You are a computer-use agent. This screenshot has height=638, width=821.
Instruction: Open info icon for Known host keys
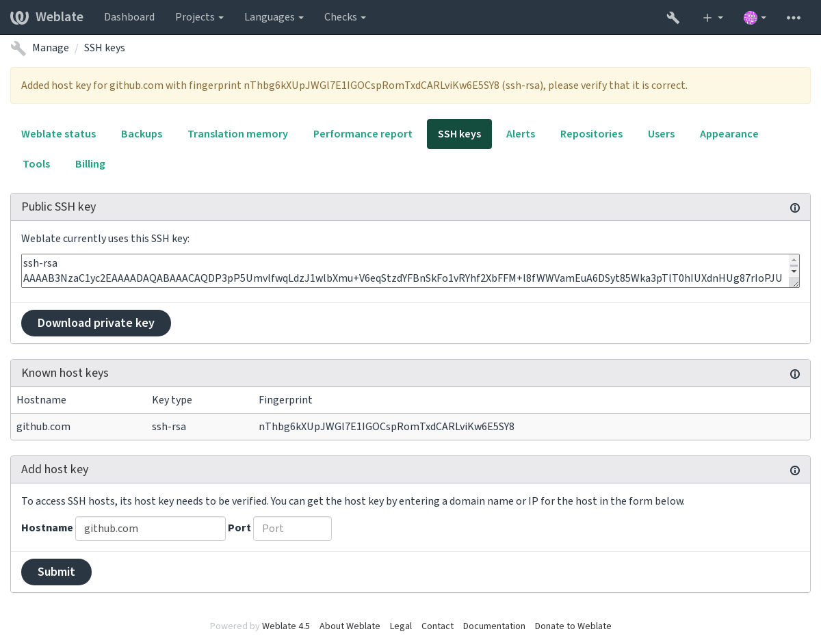[x=795, y=374]
